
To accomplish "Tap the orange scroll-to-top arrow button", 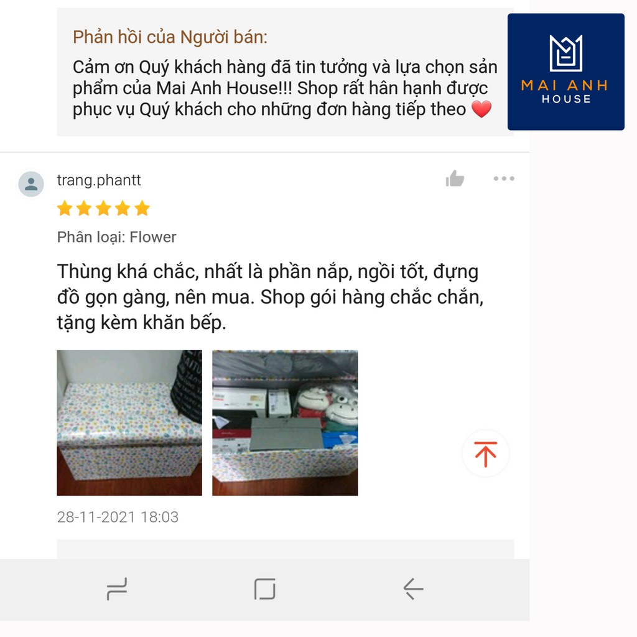I will pyautogui.click(x=485, y=453).
